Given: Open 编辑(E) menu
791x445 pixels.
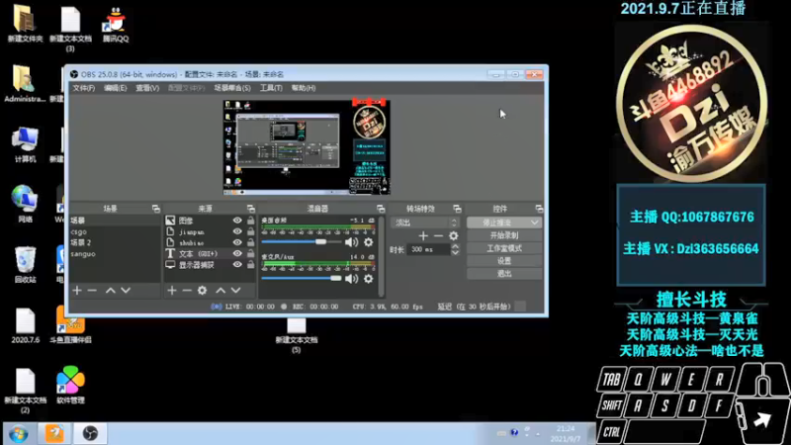Looking at the screenshot, I should 116,88.
